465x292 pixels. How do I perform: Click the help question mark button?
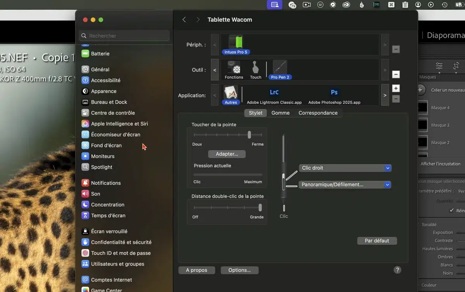pyautogui.click(x=398, y=270)
